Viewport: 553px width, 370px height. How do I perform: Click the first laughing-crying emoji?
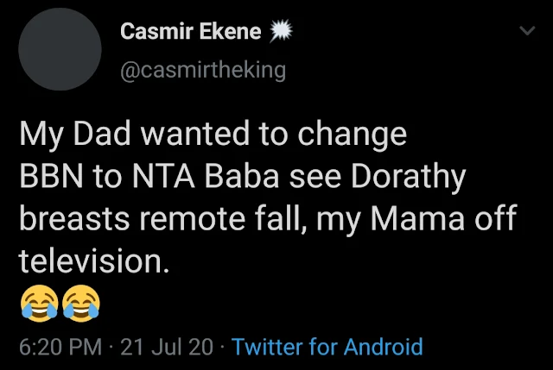click(39, 303)
